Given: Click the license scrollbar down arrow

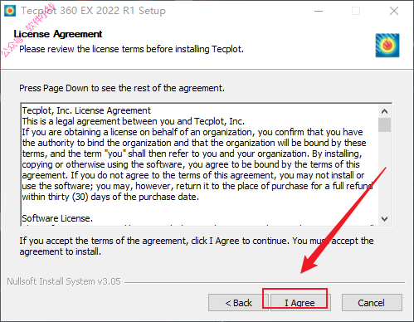Looking at the screenshot, I should click(384, 219).
